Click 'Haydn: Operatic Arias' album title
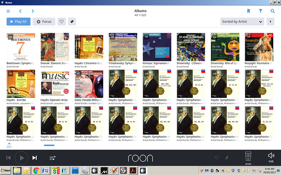Screen dimensions: 281x175 54,100
